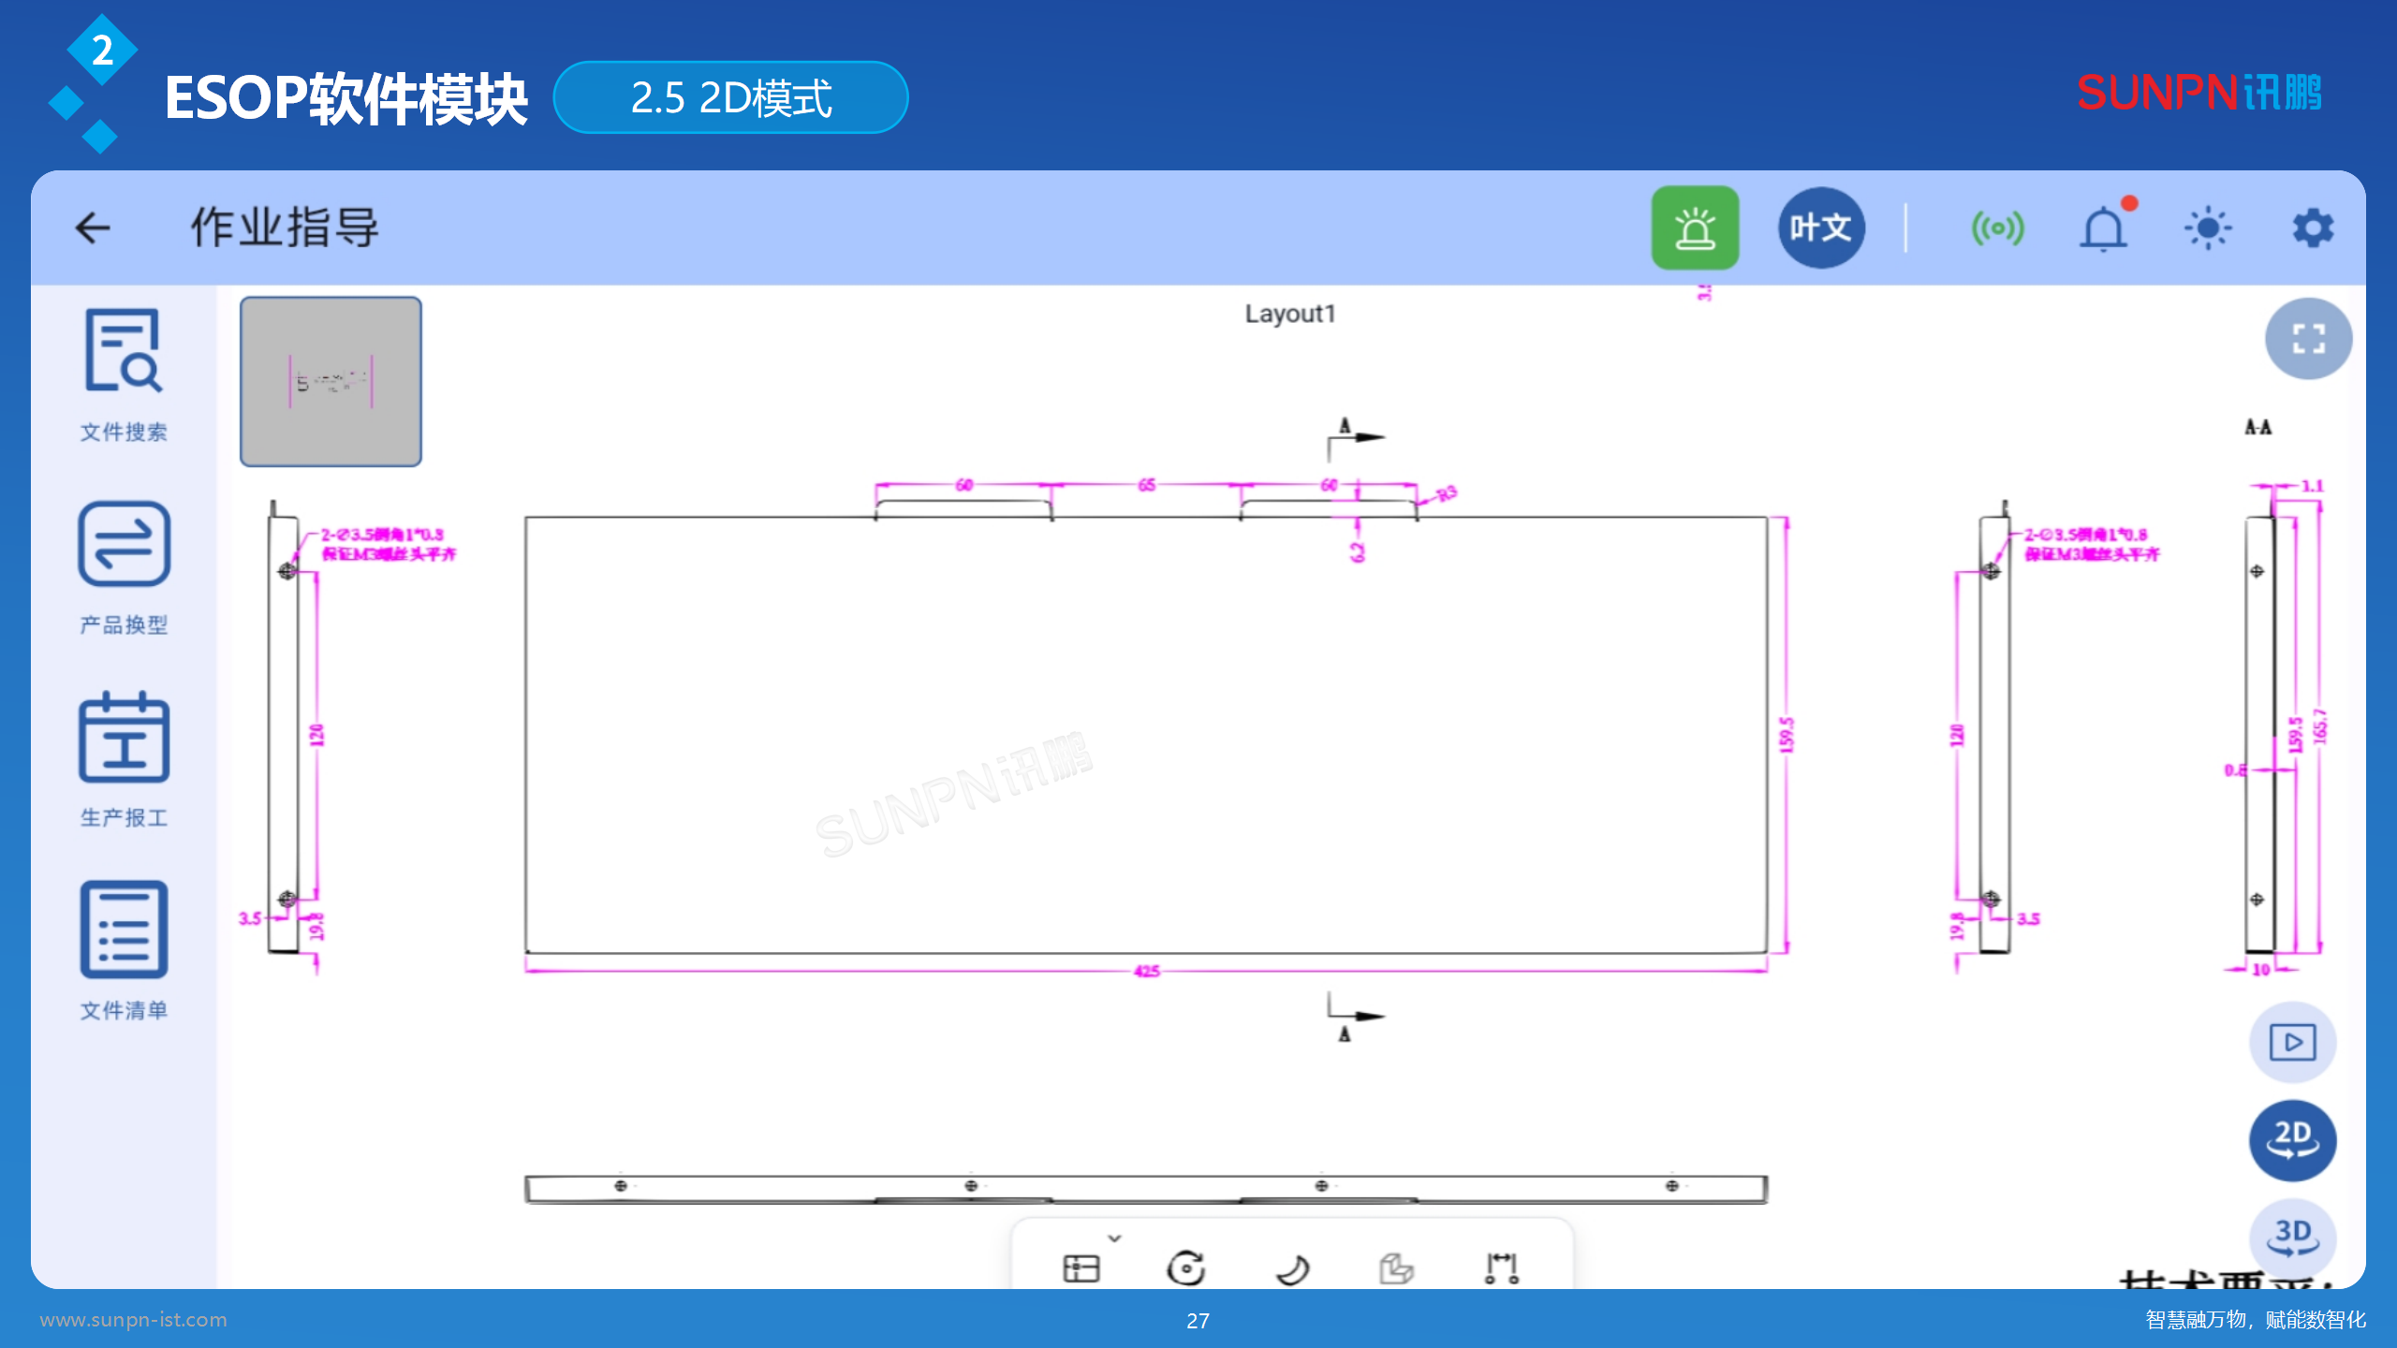Open the measure dimension tool
Viewport: 2397px width, 1348px height.
click(1501, 1269)
